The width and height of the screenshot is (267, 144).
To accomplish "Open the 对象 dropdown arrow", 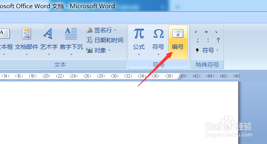I will [x=109, y=50].
